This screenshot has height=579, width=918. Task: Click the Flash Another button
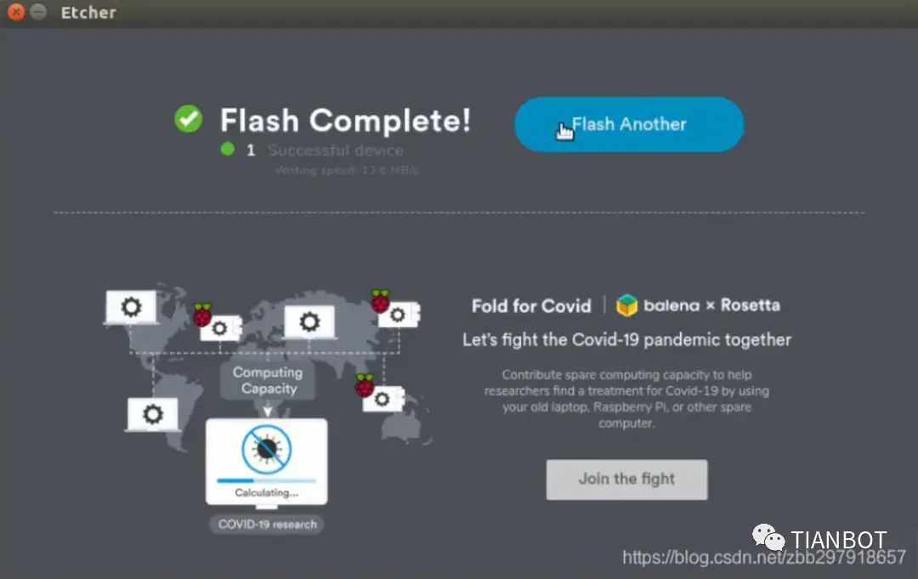[629, 124]
